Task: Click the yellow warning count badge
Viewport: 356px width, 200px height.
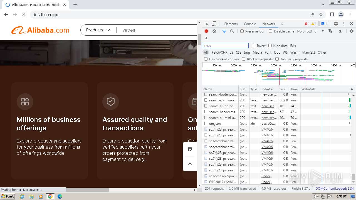Action: pyautogui.click(x=314, y=24)
